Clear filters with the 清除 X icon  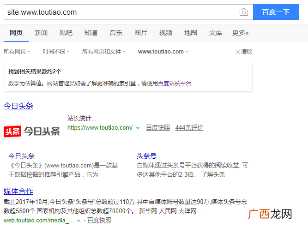pyautogui.click(x=238, y=52)
